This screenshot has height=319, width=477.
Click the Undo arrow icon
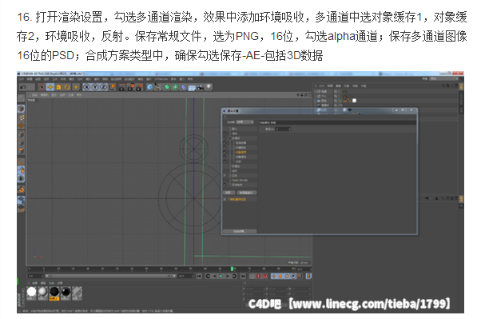[x=23, y=87]
